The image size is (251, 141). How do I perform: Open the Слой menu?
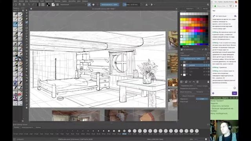point(42,1)
